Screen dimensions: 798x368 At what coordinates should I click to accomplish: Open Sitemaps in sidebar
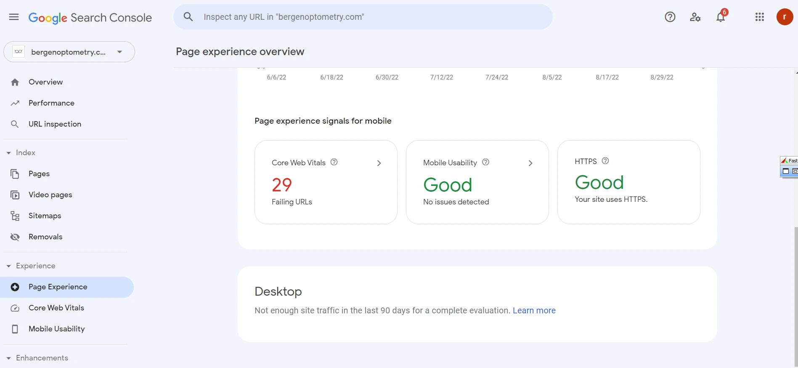tap(45, 216)
